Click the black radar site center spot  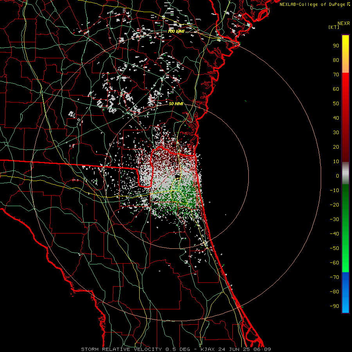(x=177, y=177)
